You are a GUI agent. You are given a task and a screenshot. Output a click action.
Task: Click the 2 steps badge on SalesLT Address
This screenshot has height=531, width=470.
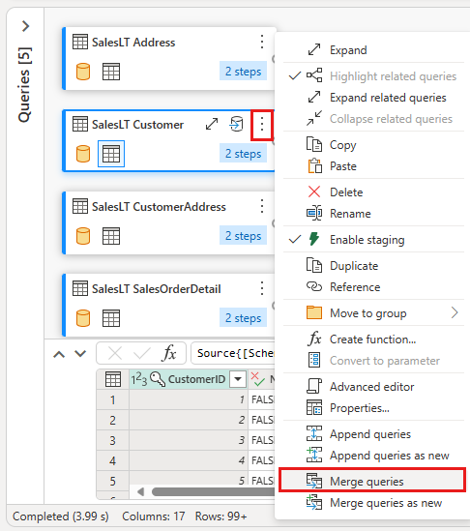[243, 72]
